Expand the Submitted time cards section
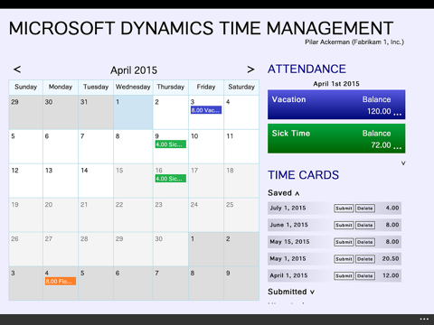434x325 pixels. point(312,292)
